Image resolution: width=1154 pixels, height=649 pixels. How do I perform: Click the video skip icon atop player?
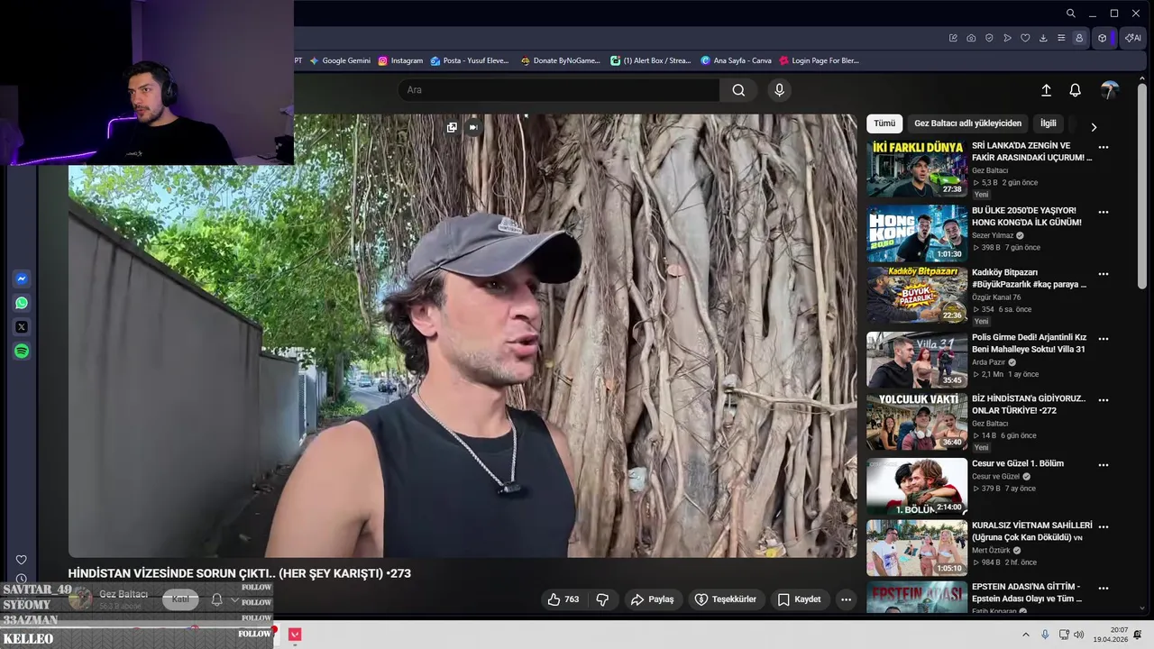(x=473, y=127)
